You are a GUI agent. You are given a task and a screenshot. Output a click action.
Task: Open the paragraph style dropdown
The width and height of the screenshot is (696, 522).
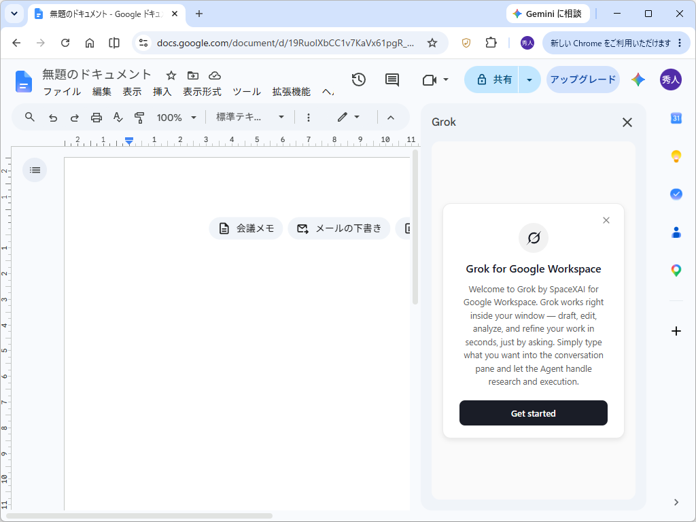click(250, 118)
